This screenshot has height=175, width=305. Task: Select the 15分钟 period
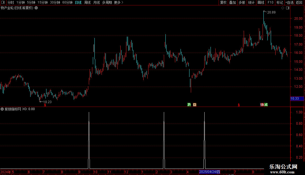(43, 2)
